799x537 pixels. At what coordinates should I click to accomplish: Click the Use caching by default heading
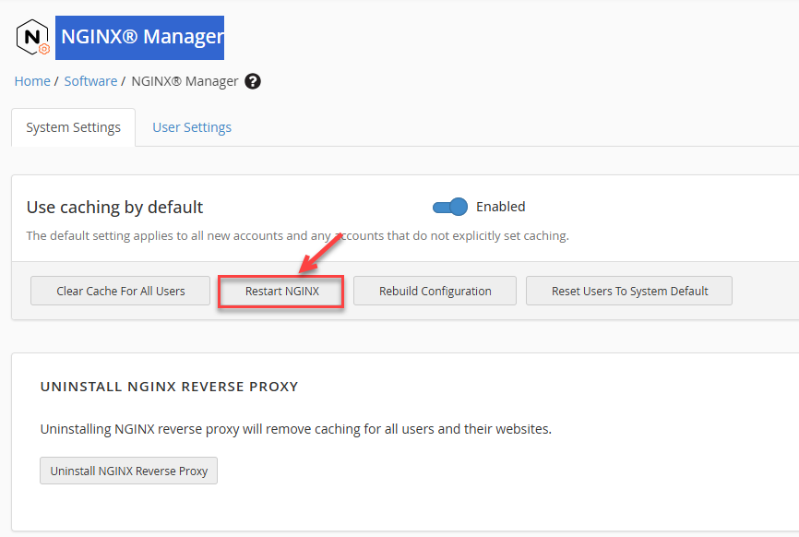coord(114,208)
